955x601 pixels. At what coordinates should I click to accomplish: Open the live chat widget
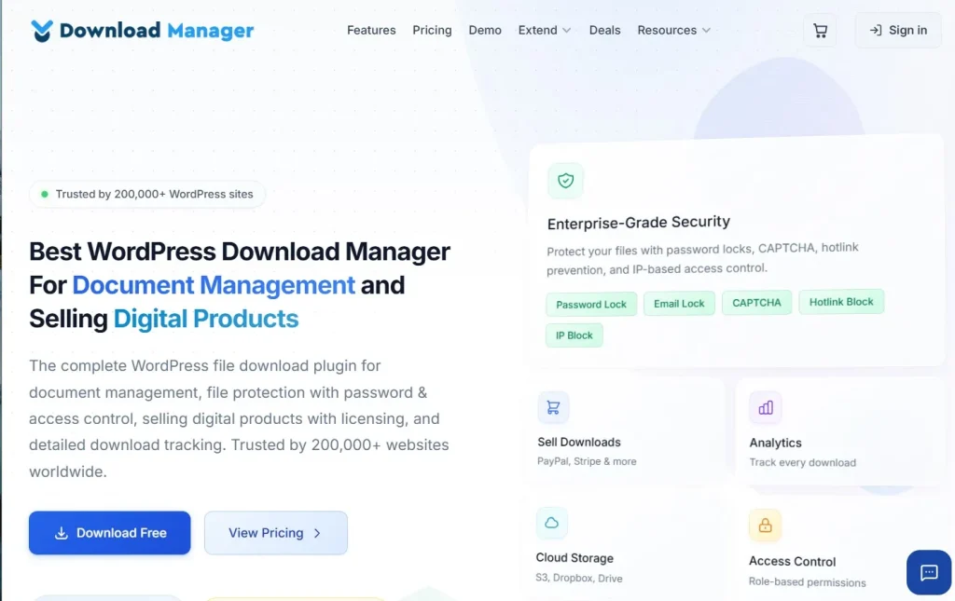pos(928,572)
